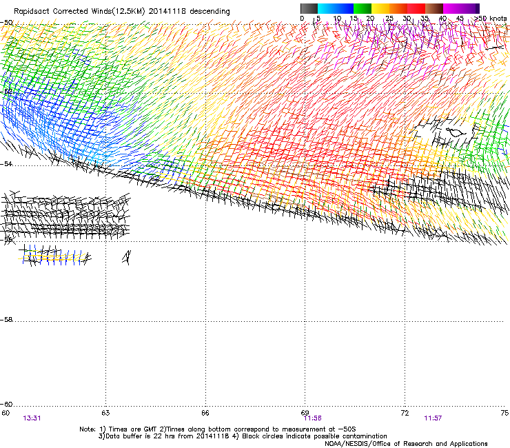
Task: Click the blue-yellow wind barb patch below -56
Action: point(54,256)
